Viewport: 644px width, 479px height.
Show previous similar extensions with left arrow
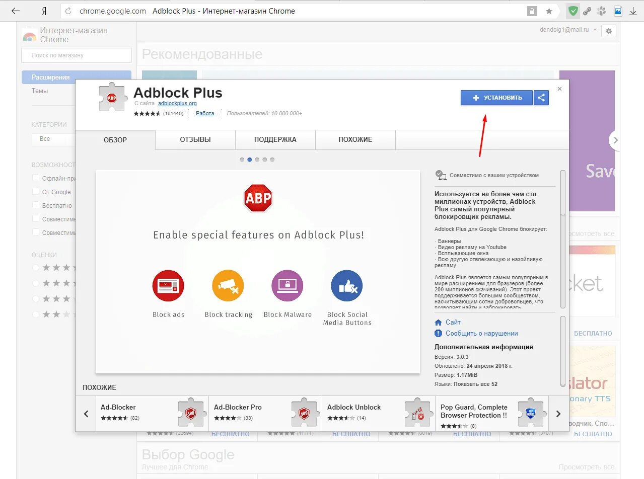pos(86,414)
